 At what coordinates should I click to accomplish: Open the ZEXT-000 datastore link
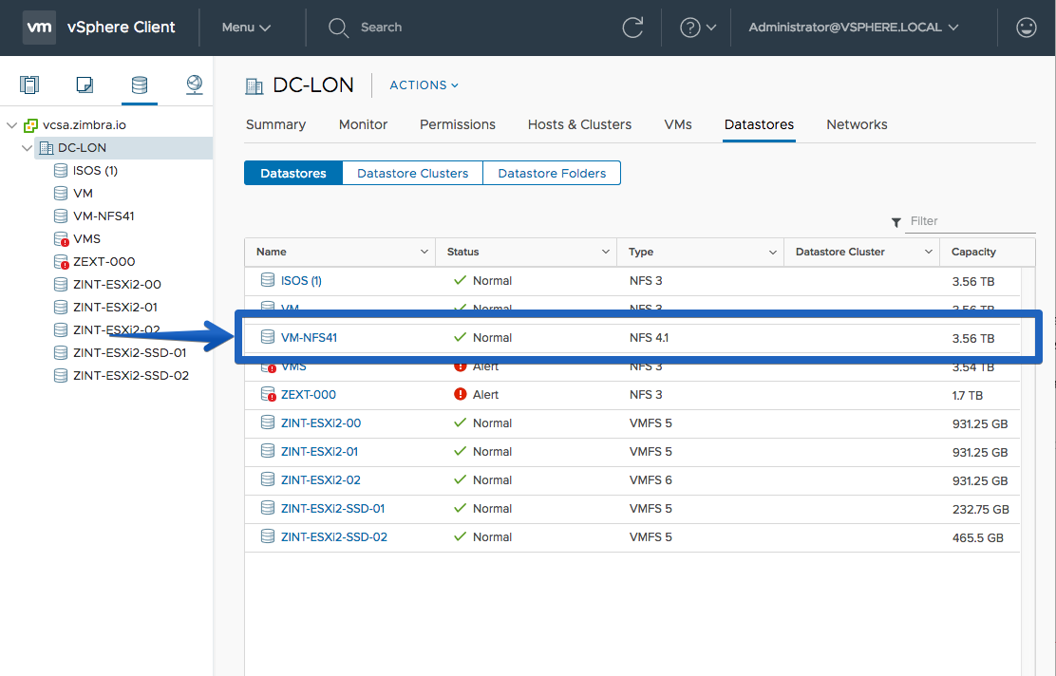coord(309,395)
